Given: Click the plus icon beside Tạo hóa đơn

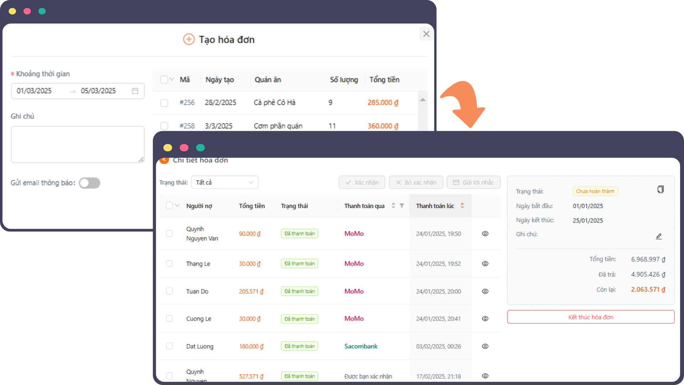Looking at the screenshot, I should click(x=189, y=39).
